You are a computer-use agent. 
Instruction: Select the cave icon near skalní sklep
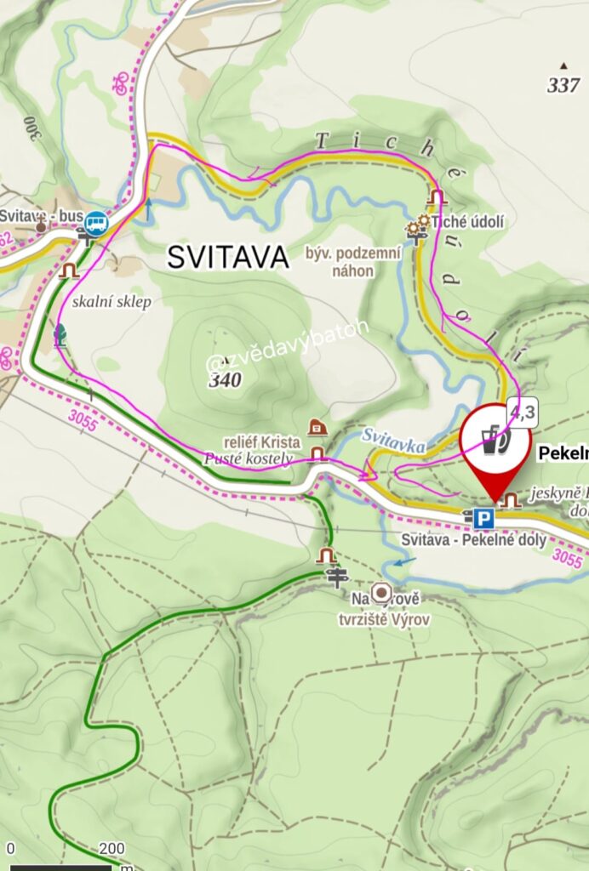tap(70, 270)
